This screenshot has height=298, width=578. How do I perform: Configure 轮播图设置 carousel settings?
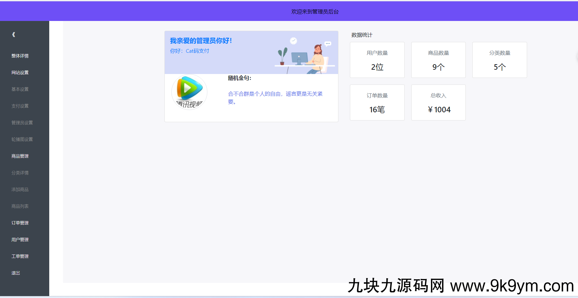click(21, 139)
